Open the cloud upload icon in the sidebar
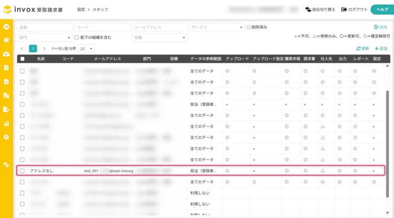 [x=6, y=54]
